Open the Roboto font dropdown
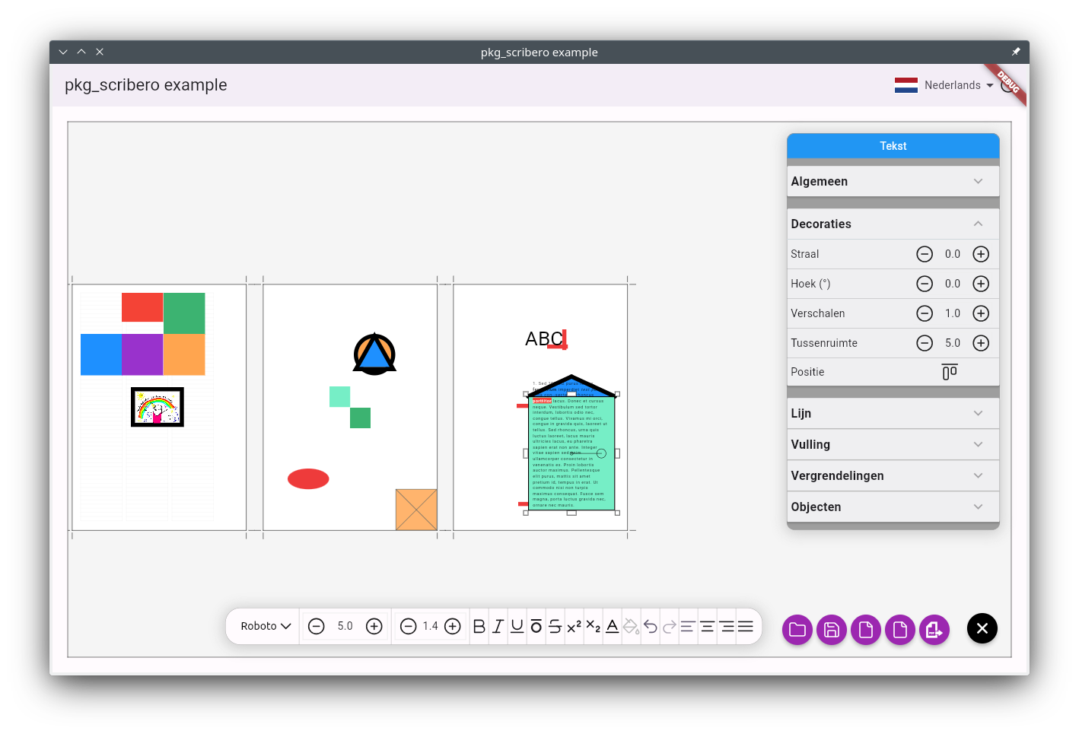1079x734 pixels. [x=266, y=626]
